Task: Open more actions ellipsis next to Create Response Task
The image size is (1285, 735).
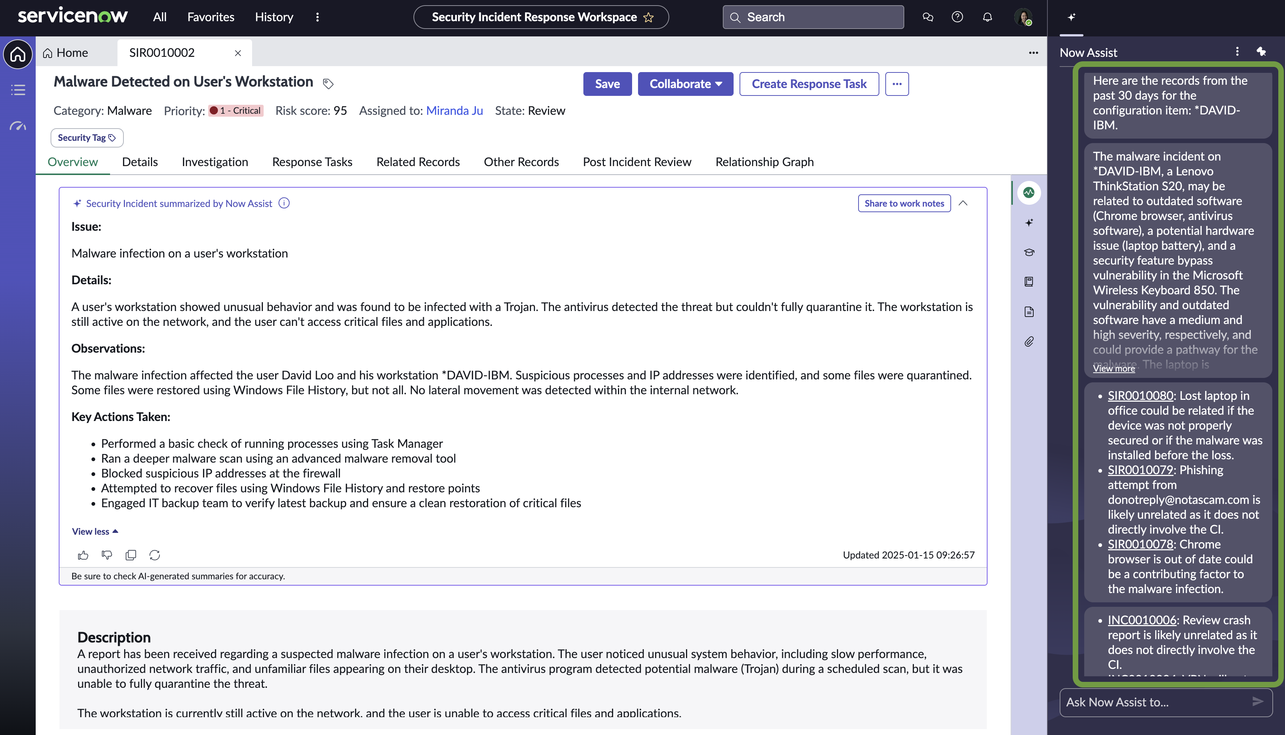Action: [896, 84]
